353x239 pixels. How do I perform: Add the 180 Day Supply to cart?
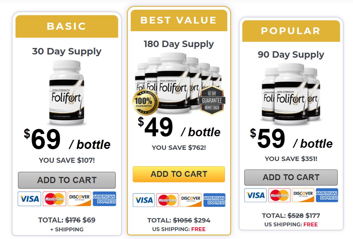tap(179, 174)
